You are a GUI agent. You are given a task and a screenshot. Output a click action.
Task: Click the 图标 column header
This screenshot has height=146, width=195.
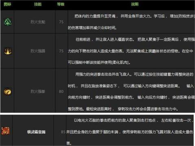[x=7, y=4]
